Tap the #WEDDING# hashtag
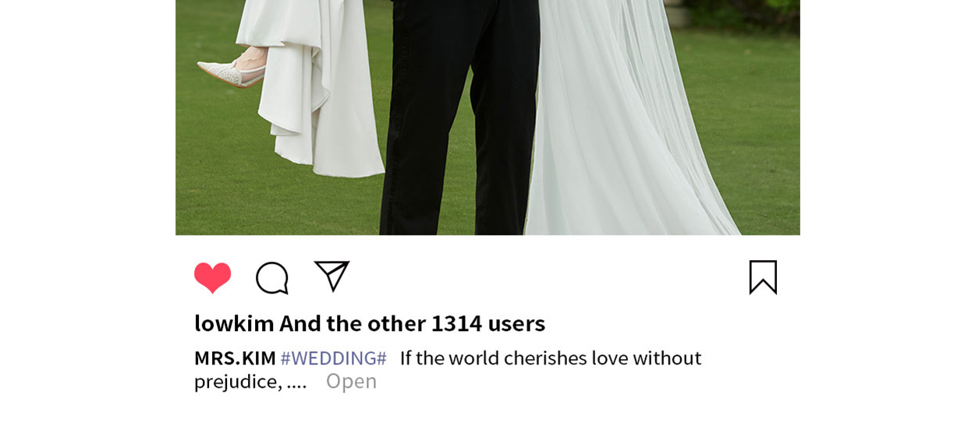 coord(334,358)
